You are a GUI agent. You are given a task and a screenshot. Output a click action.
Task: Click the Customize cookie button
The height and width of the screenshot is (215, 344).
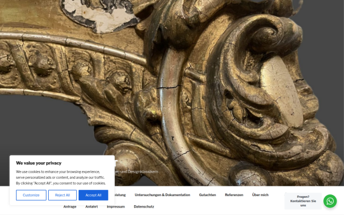(31, 195)
